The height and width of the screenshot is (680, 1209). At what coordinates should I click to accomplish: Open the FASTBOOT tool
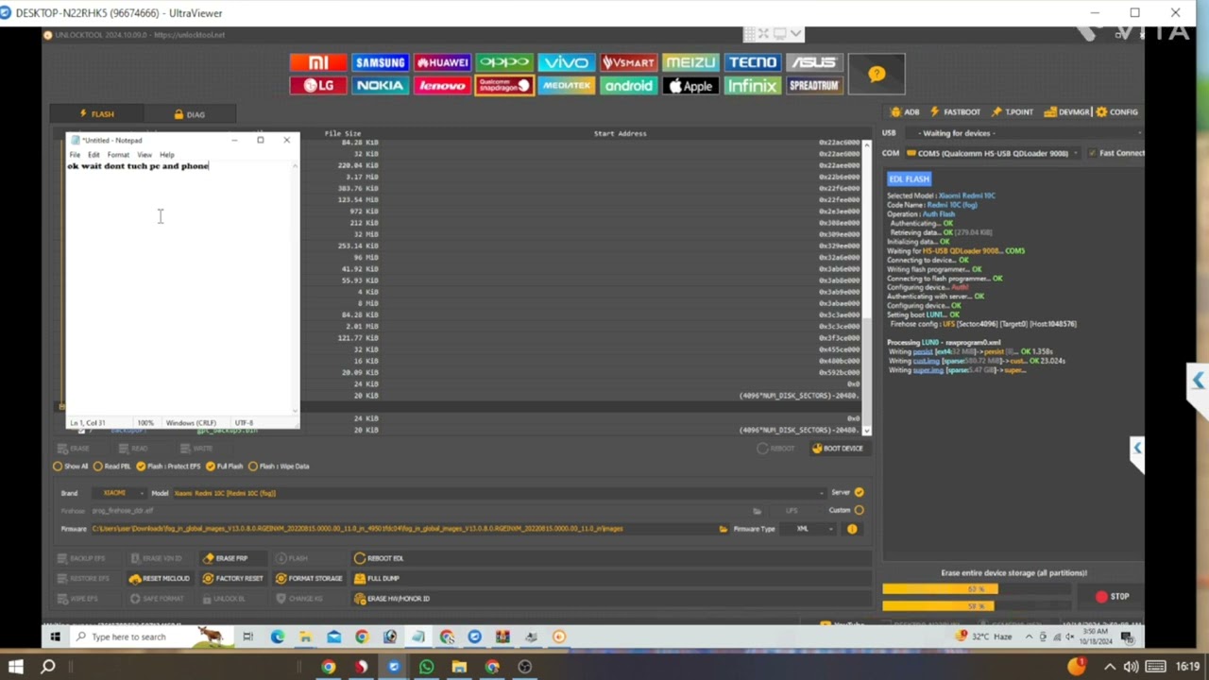pyautogui.click(x=956, y=112)
